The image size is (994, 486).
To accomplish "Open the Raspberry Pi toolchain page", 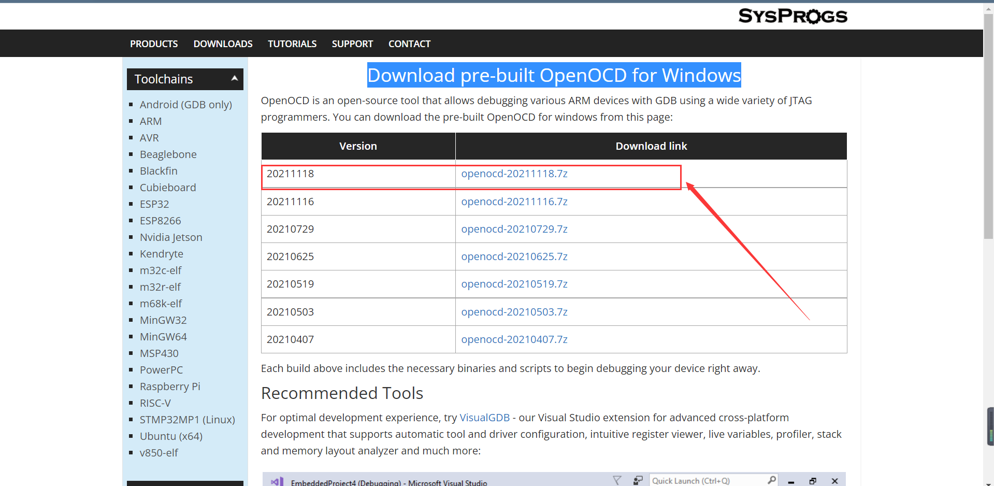I will point(170,387).
